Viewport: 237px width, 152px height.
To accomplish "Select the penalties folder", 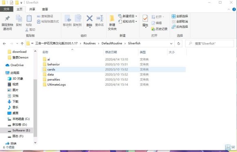I will 113,80.
